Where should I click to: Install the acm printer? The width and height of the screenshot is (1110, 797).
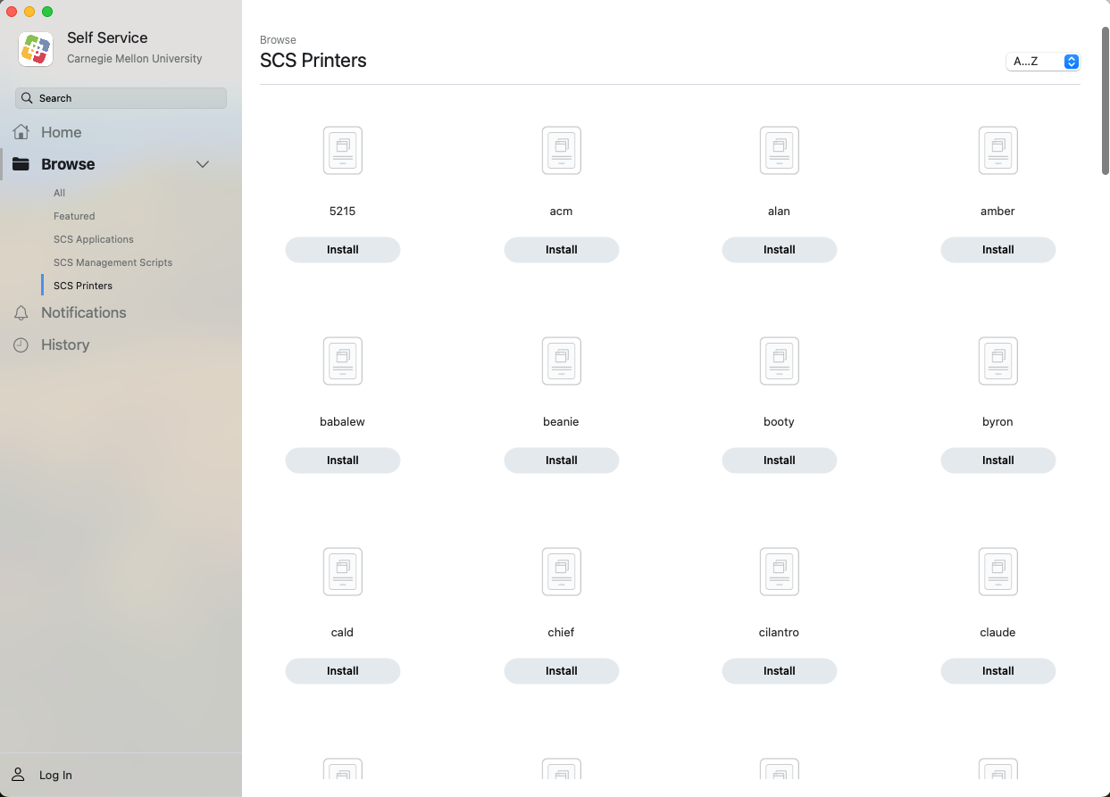(562, 250)
